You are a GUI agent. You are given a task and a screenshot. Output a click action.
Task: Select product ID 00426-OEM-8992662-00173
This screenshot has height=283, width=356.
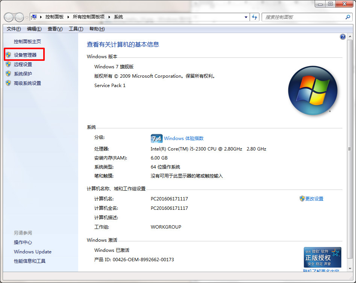point(143,260)
